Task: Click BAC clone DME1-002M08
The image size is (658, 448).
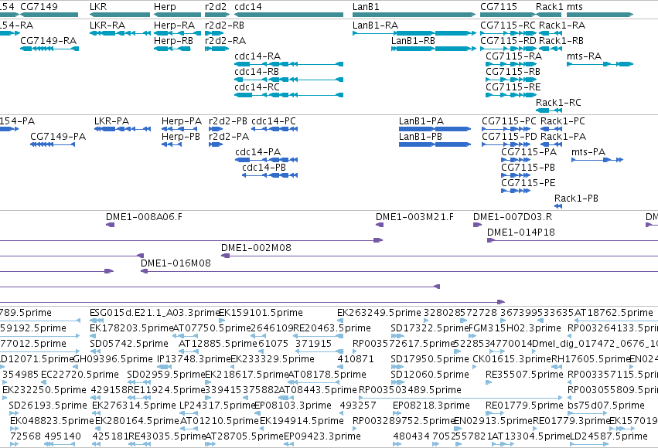Action: pyautogui.click(x=439, y=256)
